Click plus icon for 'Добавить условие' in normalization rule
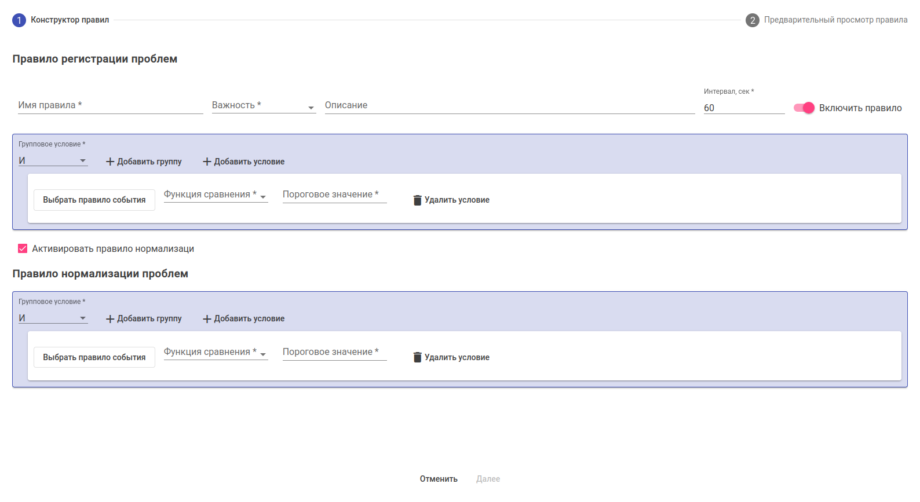The height and width of the screenshot is (502, 920). [x=207, y=319]
